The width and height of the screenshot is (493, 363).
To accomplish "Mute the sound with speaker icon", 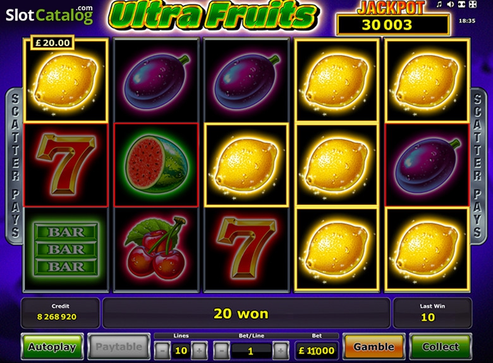I will (x=451, y=4).
